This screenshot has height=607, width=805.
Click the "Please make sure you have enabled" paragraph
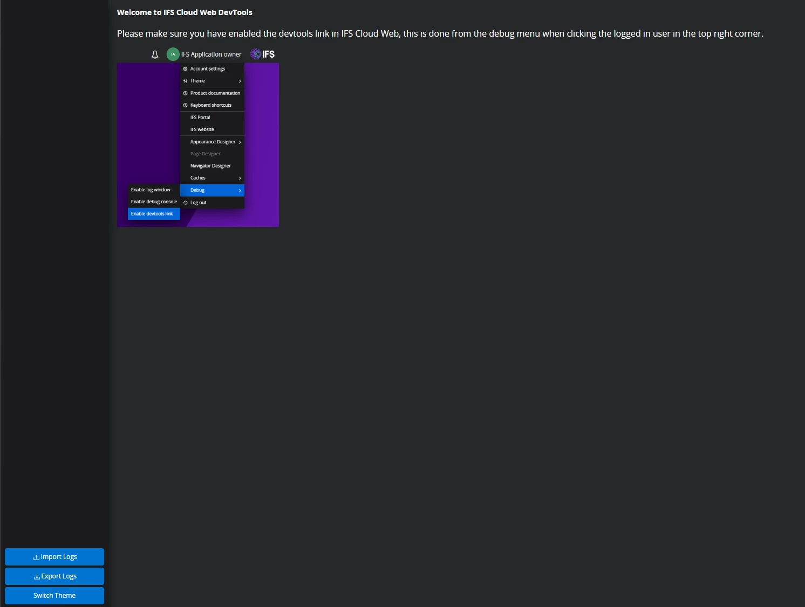(440, 33)
